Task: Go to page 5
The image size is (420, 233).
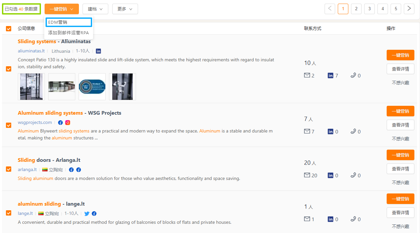Action: pos(396,9)
